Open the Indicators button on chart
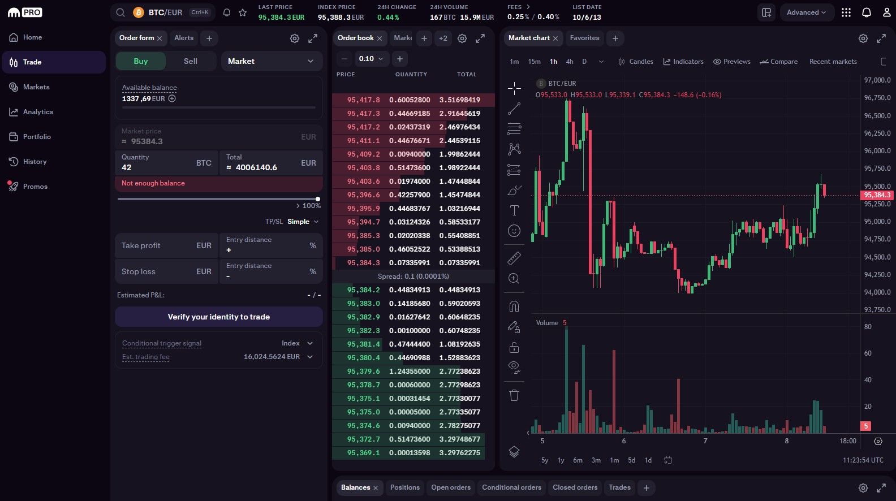Image resolution: width=896 pixels, height=501 pixels. tap(683, 62)
